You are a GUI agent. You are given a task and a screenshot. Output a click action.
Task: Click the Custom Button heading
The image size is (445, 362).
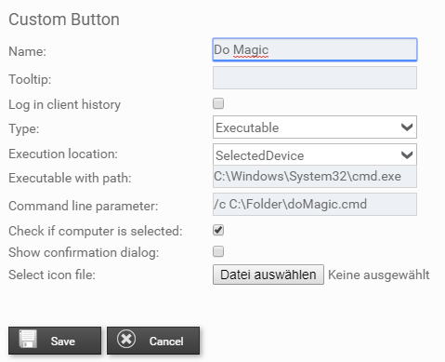pyautogui.click(x=64, y=20)
